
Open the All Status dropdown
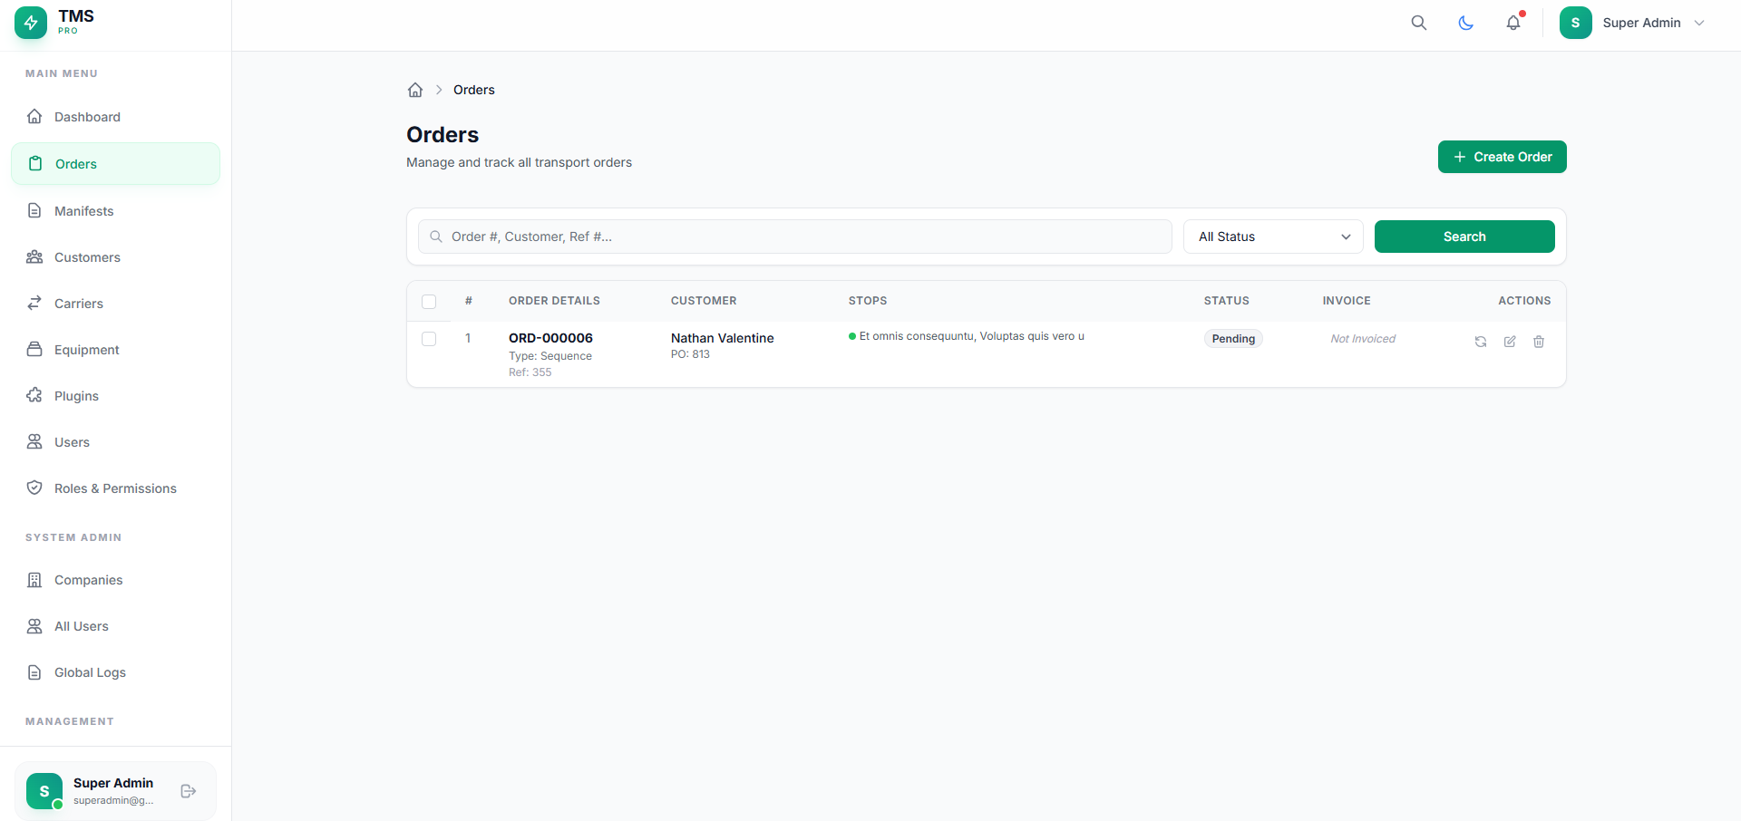[1273, 237]
